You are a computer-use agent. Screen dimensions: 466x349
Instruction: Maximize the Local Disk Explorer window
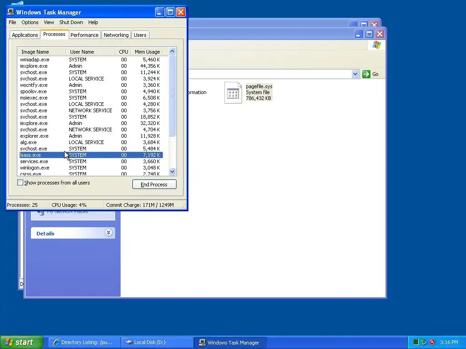point(369,34)
